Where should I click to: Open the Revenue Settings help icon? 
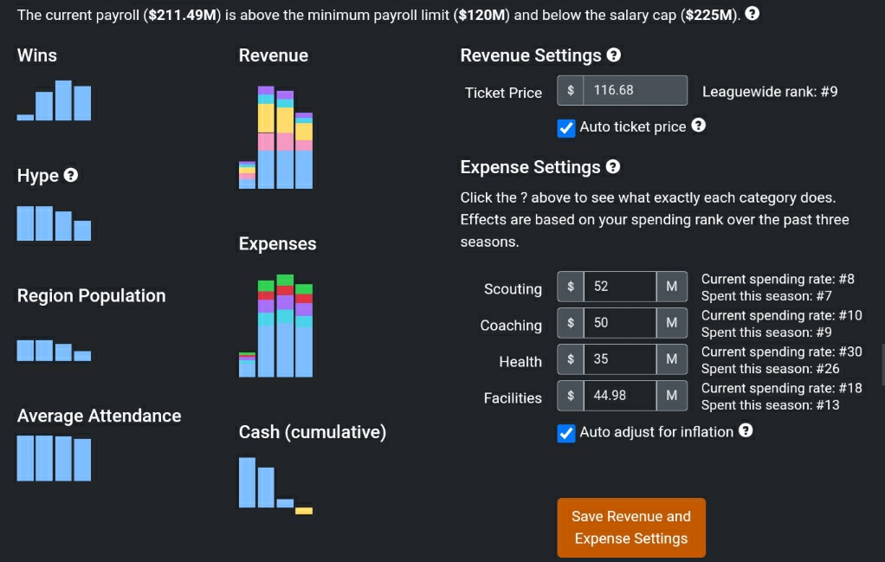coord(614,55)
